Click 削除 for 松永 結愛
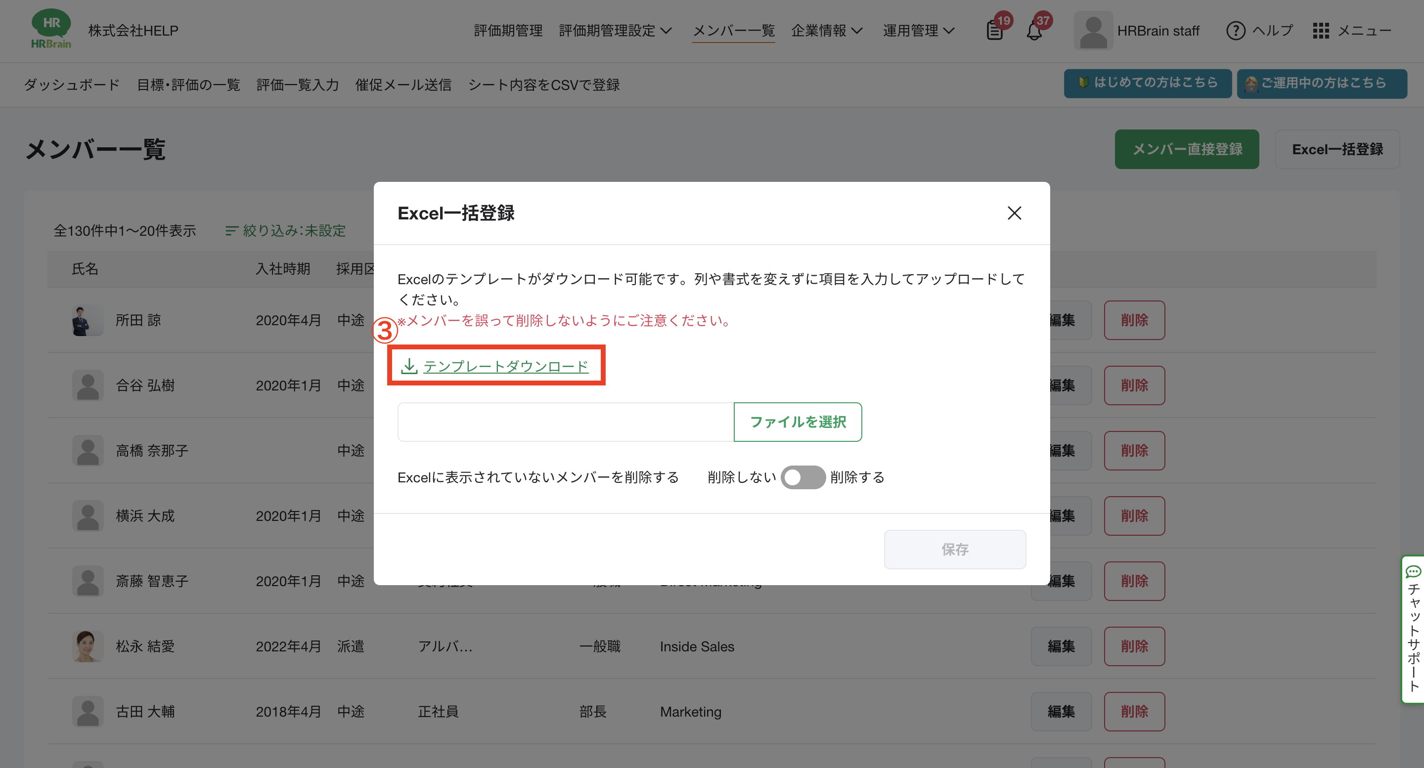The width and height of the screenshot is (1424, 768). [1134, 646]
